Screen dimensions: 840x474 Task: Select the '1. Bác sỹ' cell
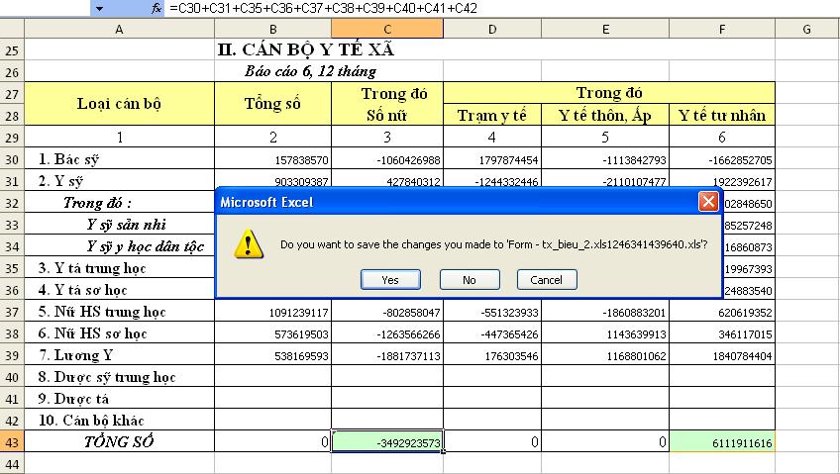point(119,159)
